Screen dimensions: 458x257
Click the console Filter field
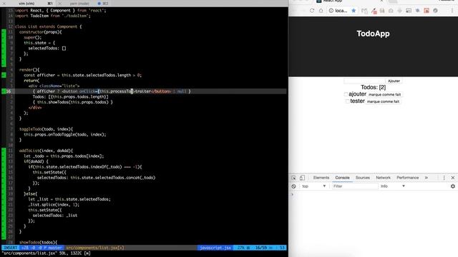(355, 186)
